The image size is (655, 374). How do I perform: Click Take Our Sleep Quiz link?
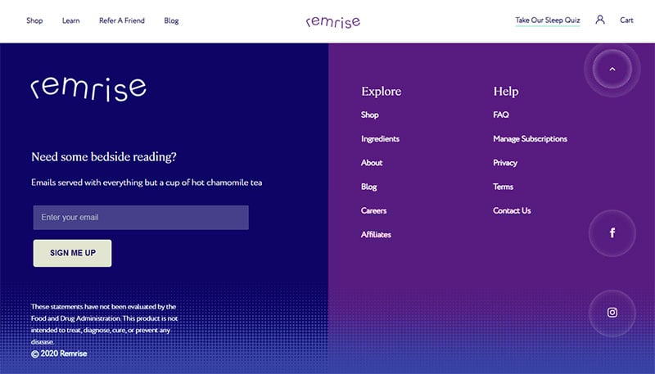[x=547, y=20]
